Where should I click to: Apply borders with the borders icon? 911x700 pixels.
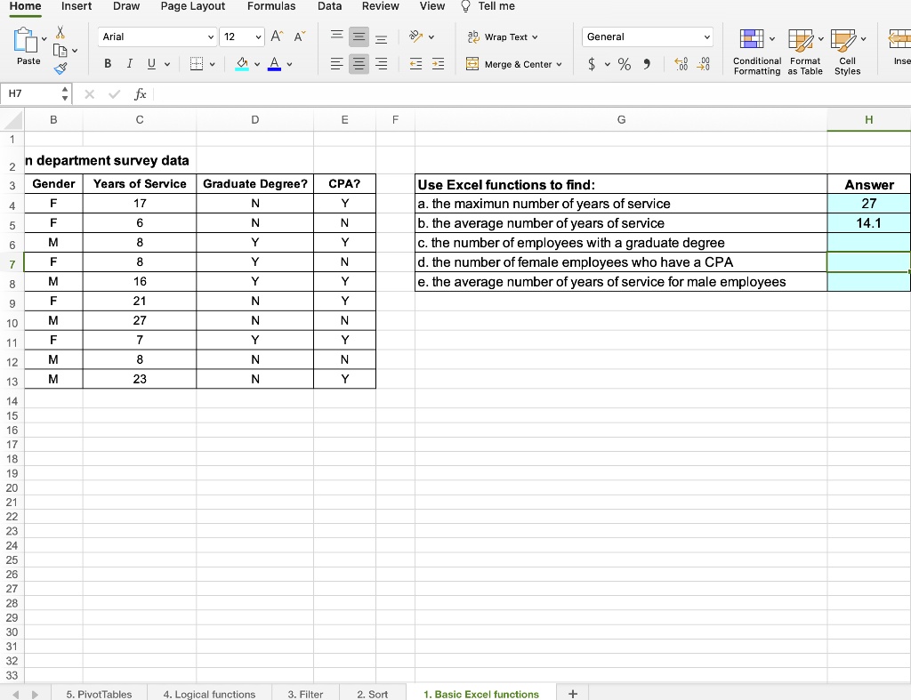point(197,64)
